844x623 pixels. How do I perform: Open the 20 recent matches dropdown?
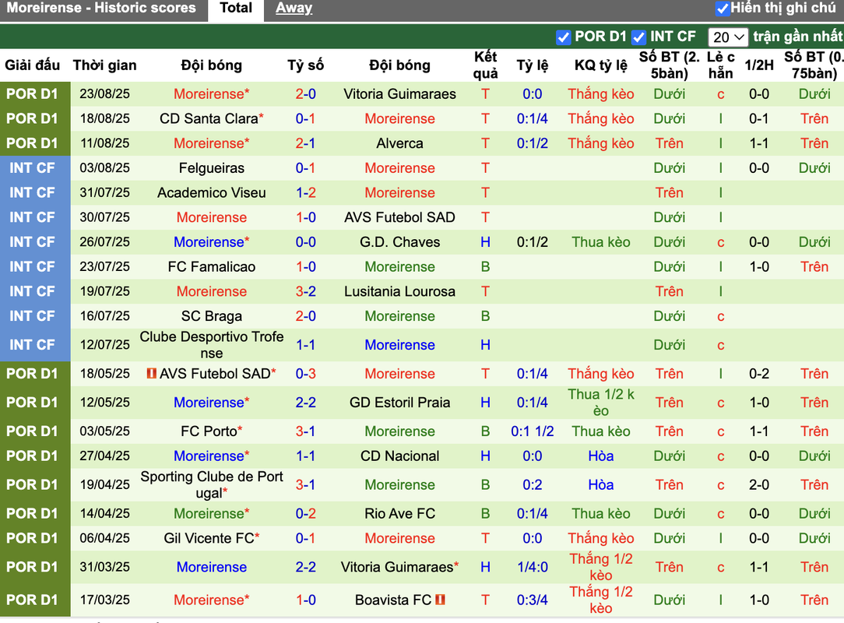tap(728, 37)
